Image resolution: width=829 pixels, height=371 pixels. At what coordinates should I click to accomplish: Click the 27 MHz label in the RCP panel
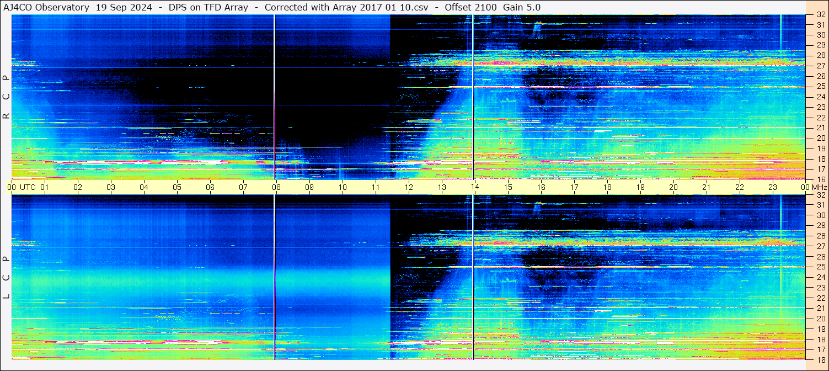click(820, 66)
